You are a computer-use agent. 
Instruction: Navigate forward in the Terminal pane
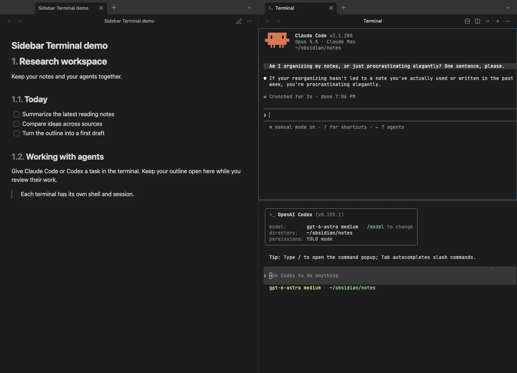pos(278,21)
